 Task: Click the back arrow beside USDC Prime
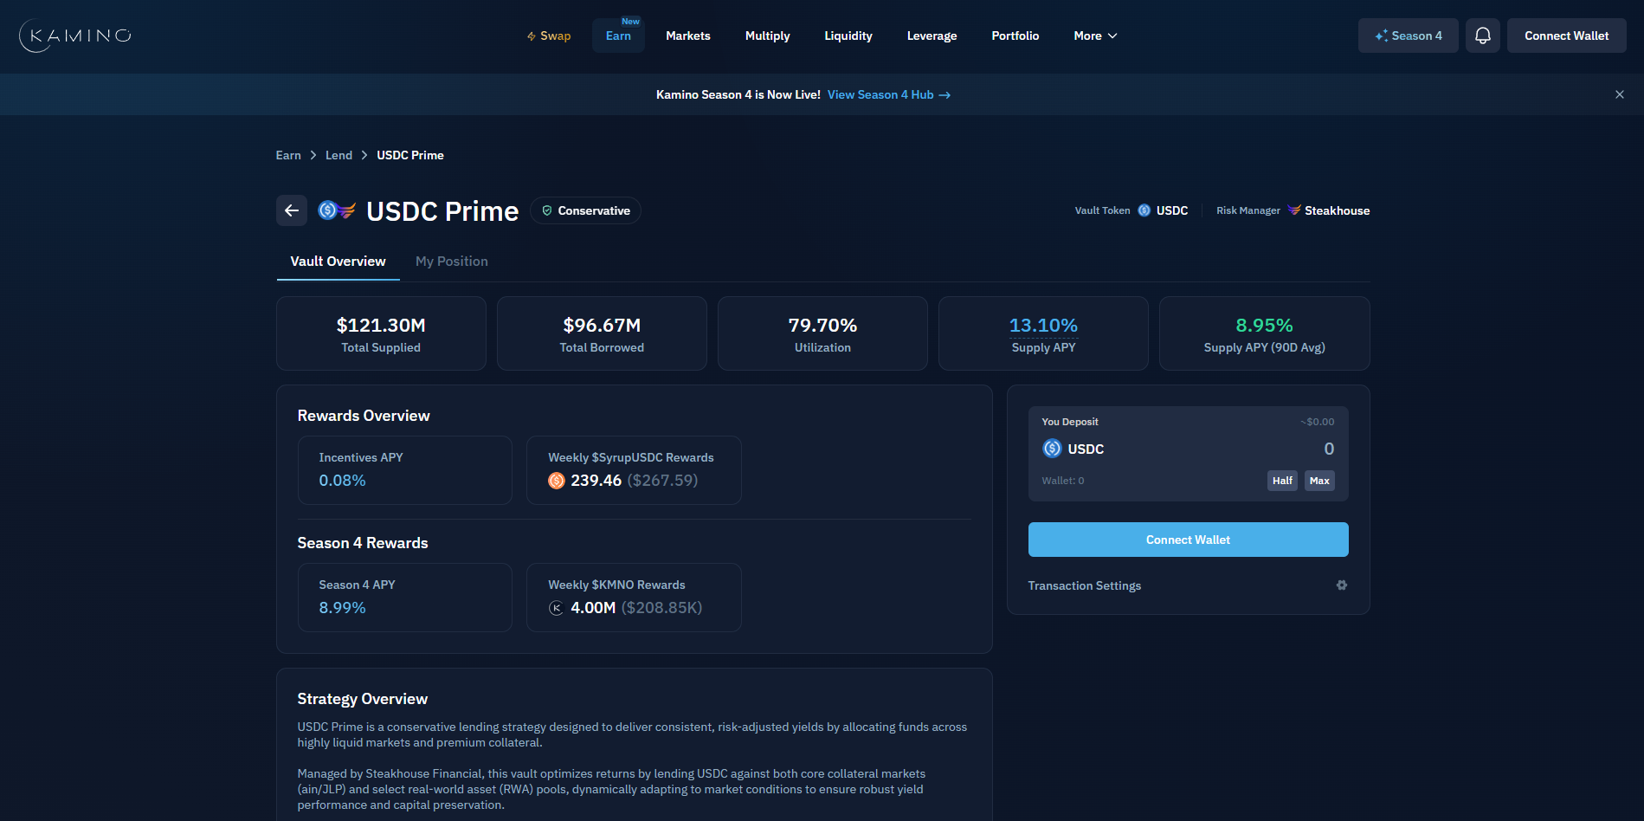(x=292, y=210)
